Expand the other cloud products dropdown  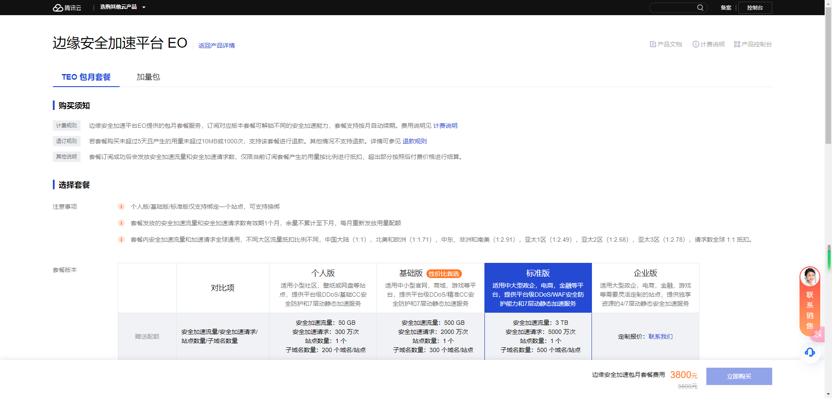tap(123, 7)
